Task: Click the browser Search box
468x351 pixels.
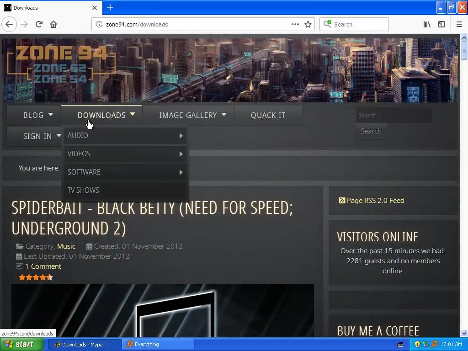Action: pyautogui.click(x=354, y=25)
